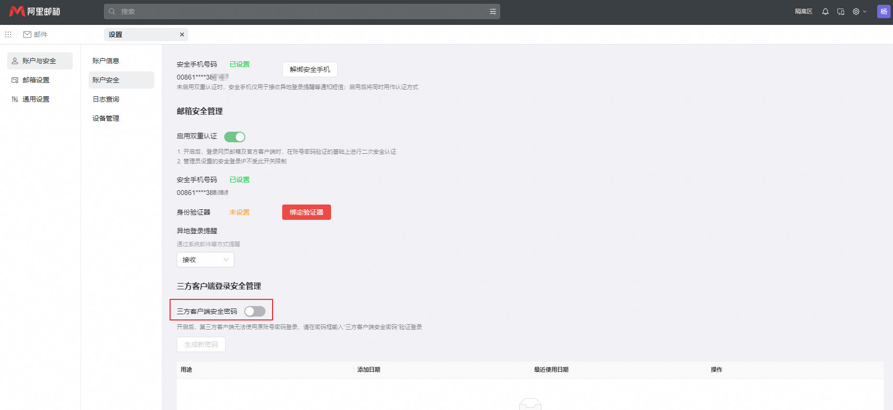Click the 邮件 envelope icon
Viewport: 893px width, 410px height.
[x=27, y=34]
